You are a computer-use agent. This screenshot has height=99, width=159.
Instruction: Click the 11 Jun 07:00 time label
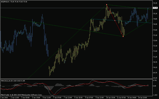coord(121,98)
